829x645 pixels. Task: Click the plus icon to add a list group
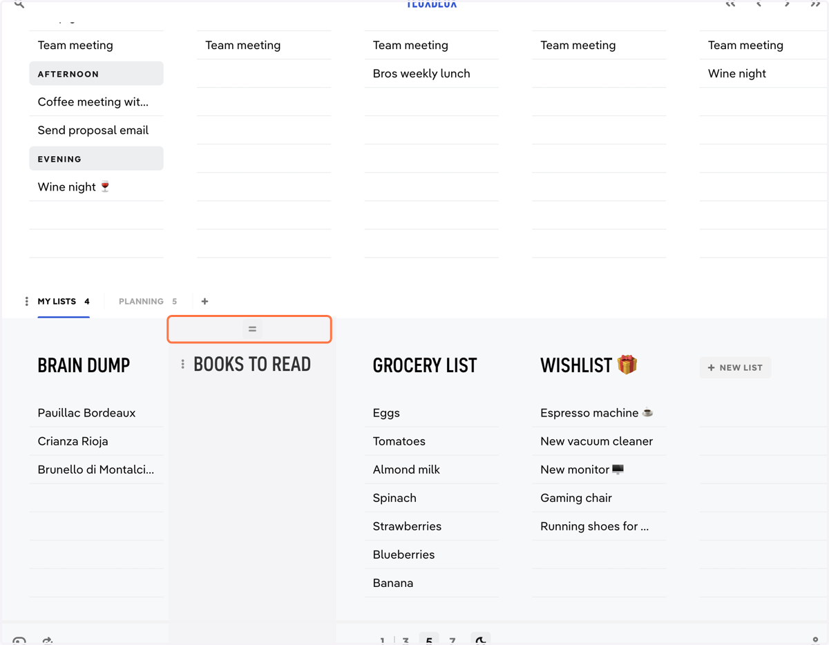tap(204, 302)
